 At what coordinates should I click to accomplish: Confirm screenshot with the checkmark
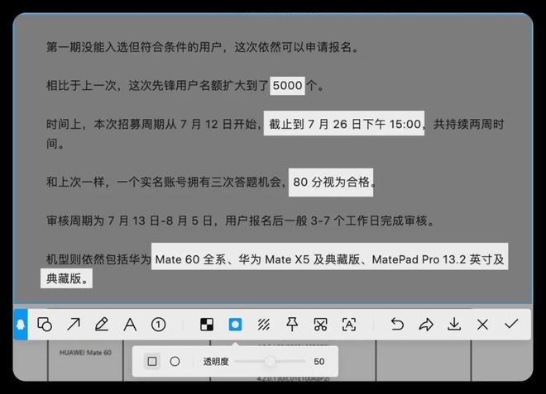(x=511, y=324)
